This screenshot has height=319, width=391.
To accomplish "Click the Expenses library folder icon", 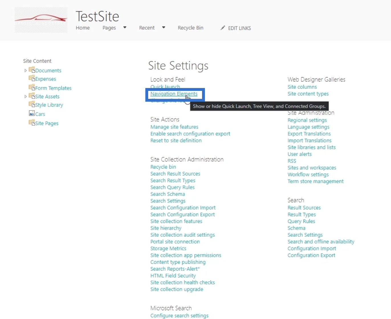I will point(32,78).
